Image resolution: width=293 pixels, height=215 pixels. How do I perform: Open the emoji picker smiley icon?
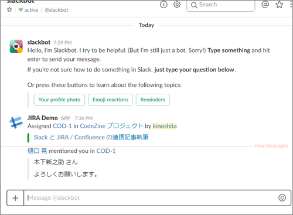(282, 198)
